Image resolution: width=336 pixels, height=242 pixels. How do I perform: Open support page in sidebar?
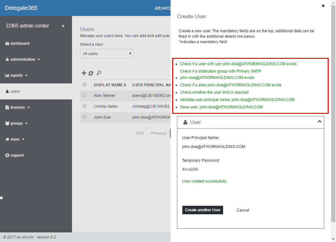pyautogui.click(x=17, y=155)
